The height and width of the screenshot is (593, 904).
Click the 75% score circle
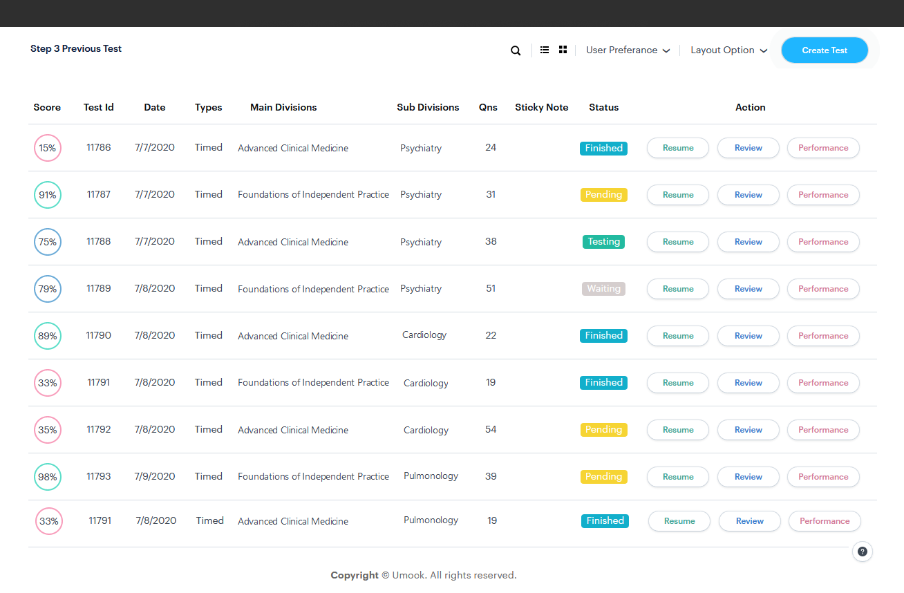pos(48,242)
